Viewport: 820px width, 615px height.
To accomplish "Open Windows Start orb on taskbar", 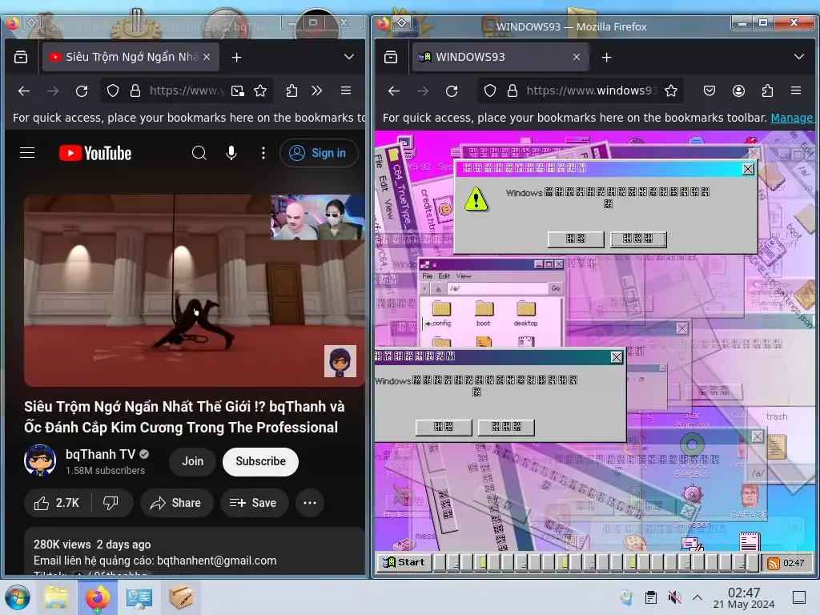I will (18, 597).
